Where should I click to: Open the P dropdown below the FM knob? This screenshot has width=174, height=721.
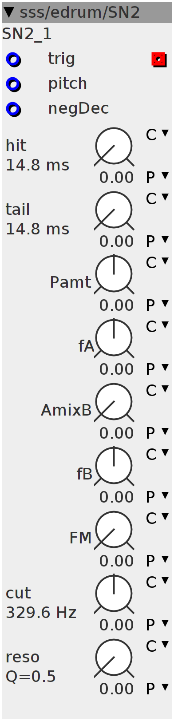pos(158,561)
